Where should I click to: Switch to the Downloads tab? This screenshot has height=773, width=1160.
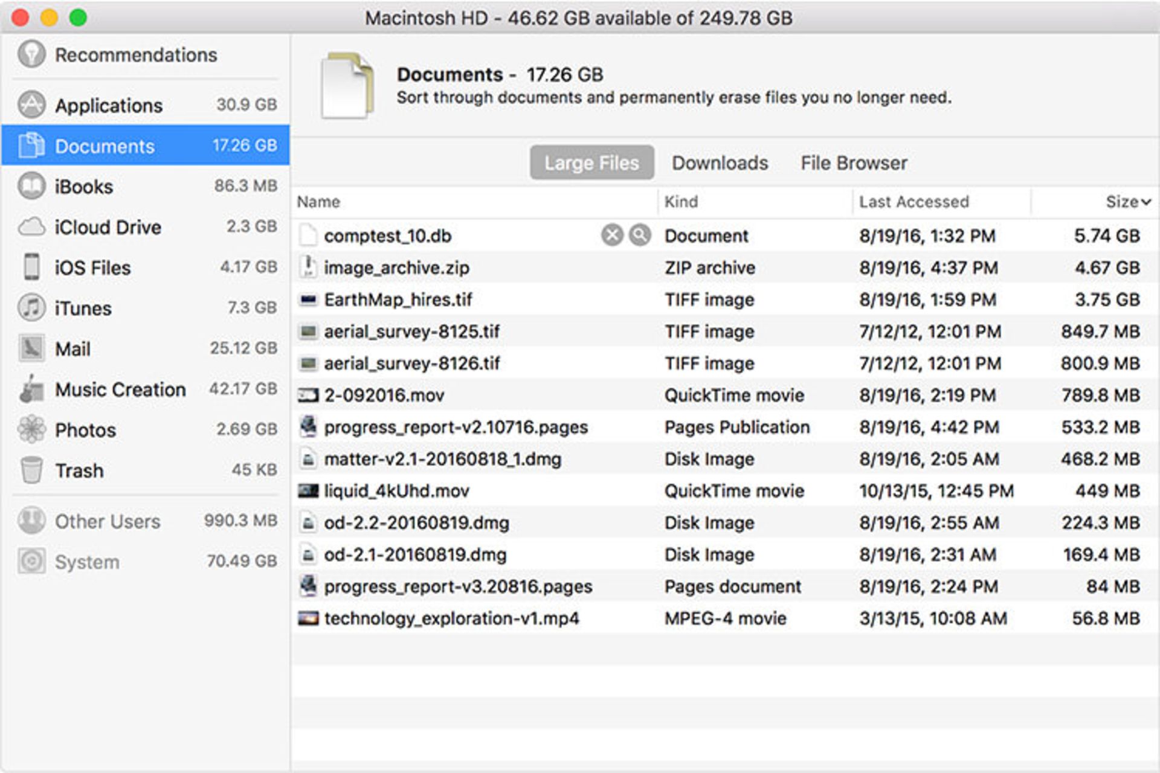[720, 163]
